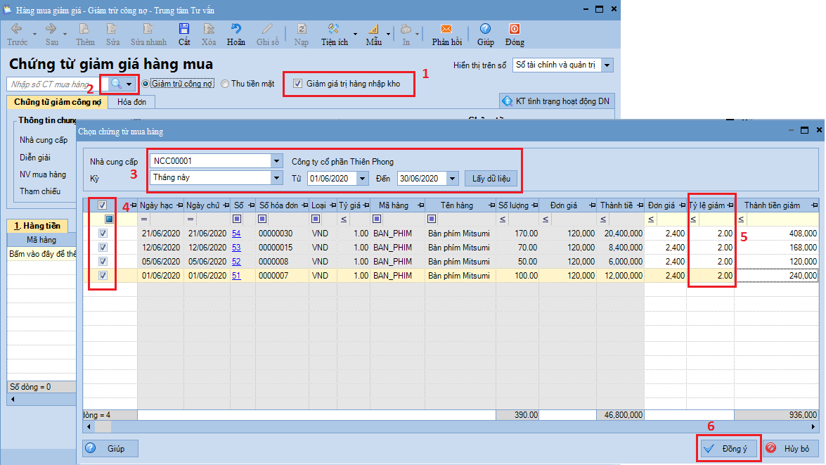Image resolution: width=826 pixels, height=465 pixels.
Task: Click the Mẫu template icon
Action: (x=373, y=29)
